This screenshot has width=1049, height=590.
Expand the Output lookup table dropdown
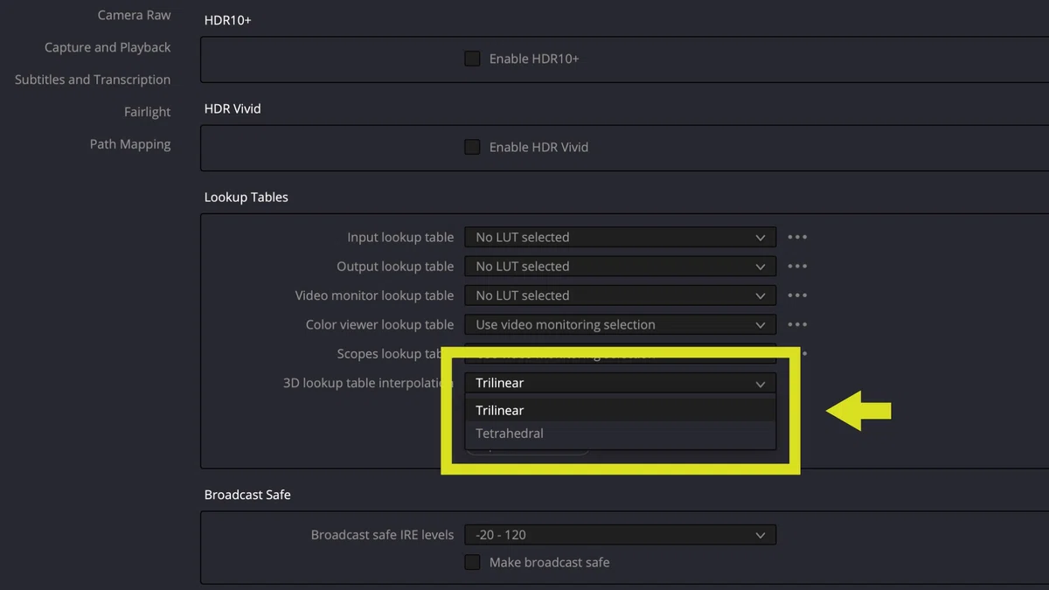[x=620, y=266]
